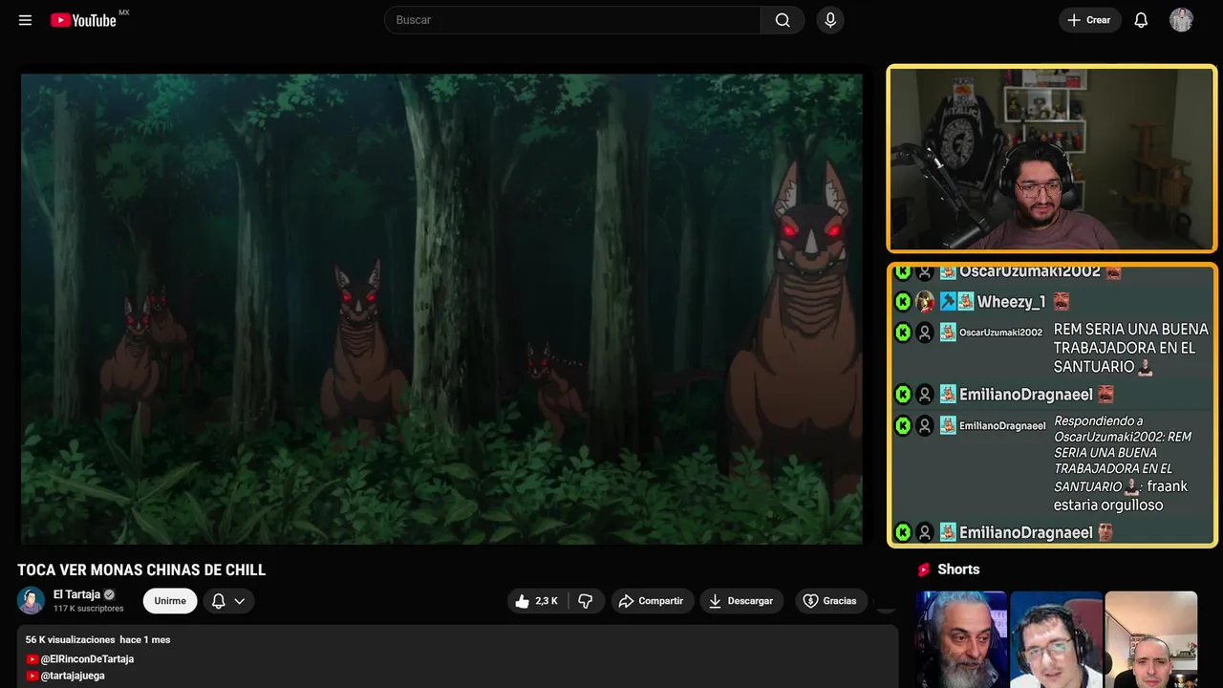The height and width of the screenshot is (688, 1223).
Task: Start voice search with microphone icon
Action: pos(830,20)
